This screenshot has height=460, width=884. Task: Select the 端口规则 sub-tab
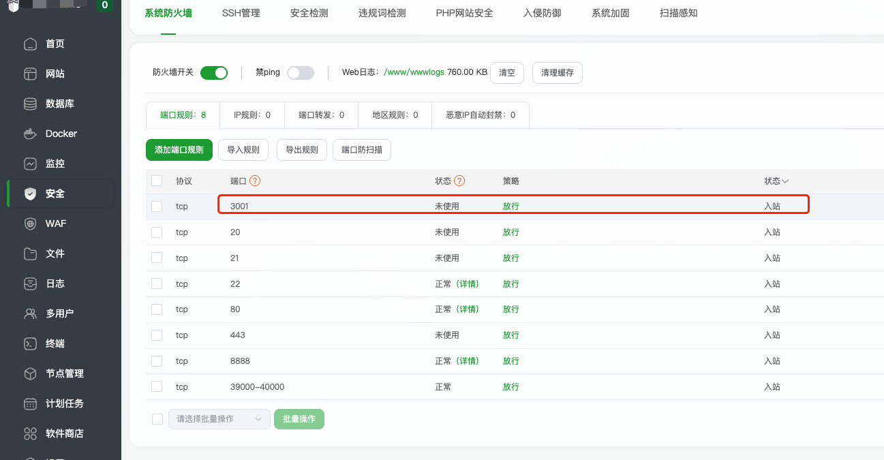coord(183,115)
